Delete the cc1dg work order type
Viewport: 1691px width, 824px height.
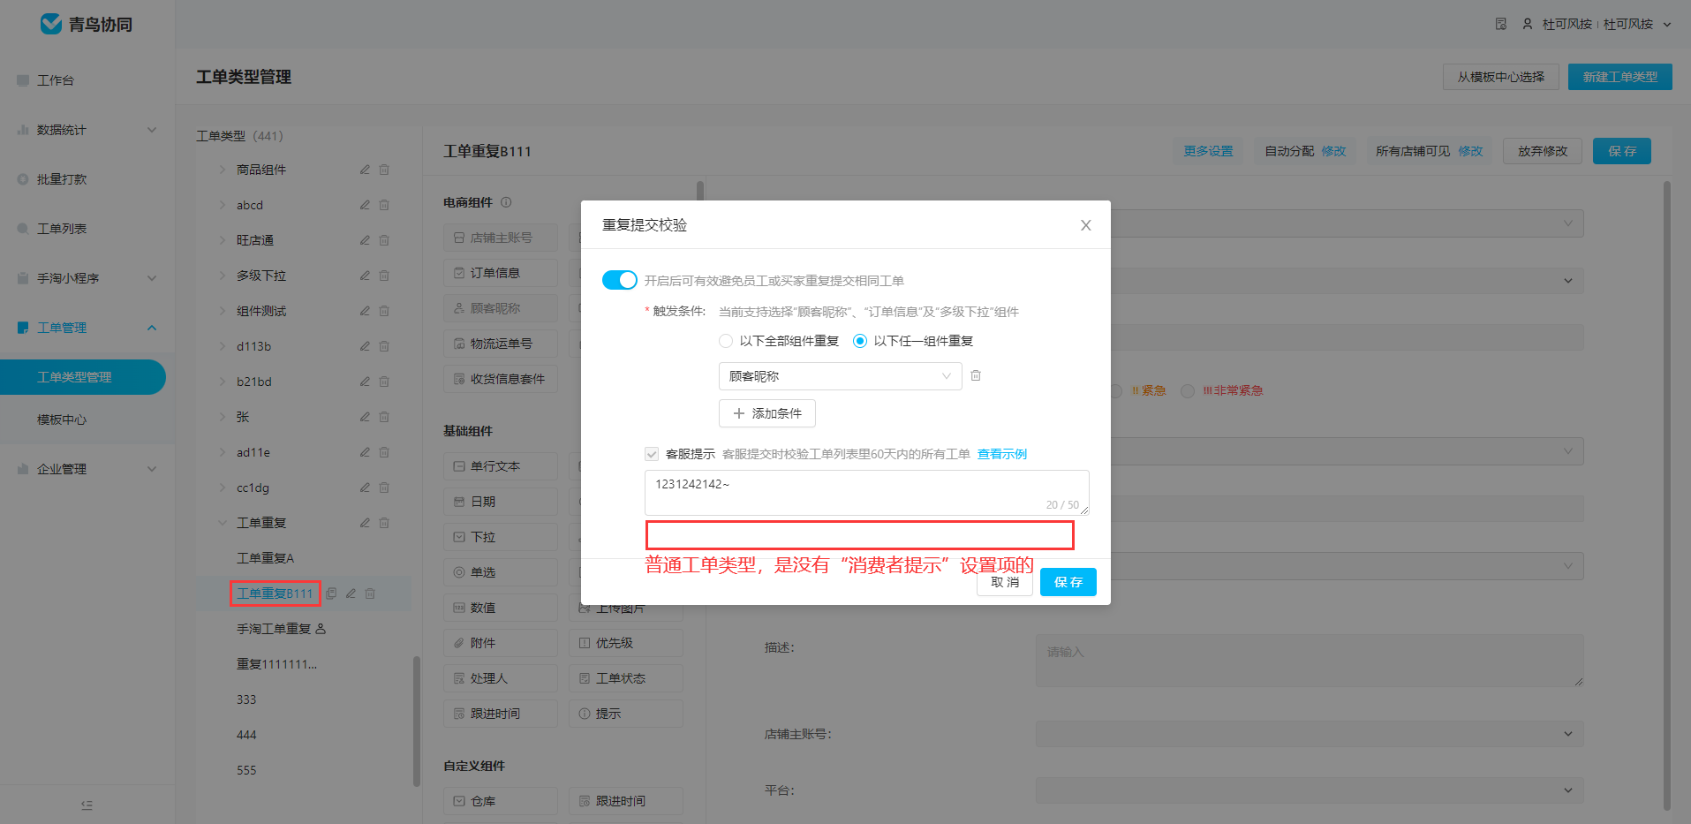pos(384,488)
